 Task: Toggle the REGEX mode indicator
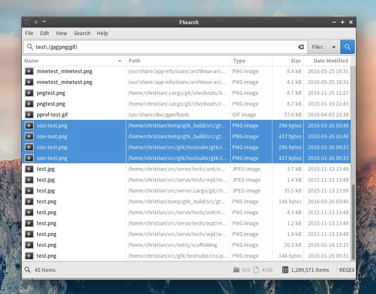[346, 270]
